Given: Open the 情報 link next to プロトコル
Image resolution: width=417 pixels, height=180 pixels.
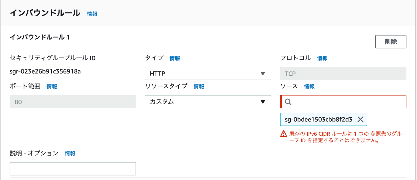Looking at the screenshot, I should tap(322, 58).
